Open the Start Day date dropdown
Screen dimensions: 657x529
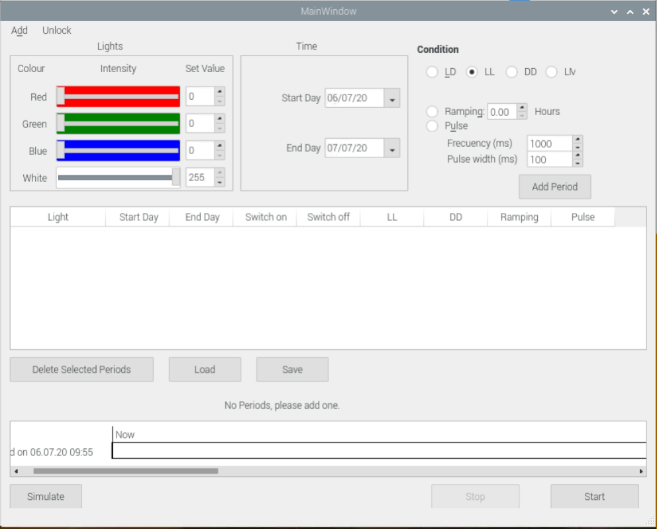click(392, 99)
